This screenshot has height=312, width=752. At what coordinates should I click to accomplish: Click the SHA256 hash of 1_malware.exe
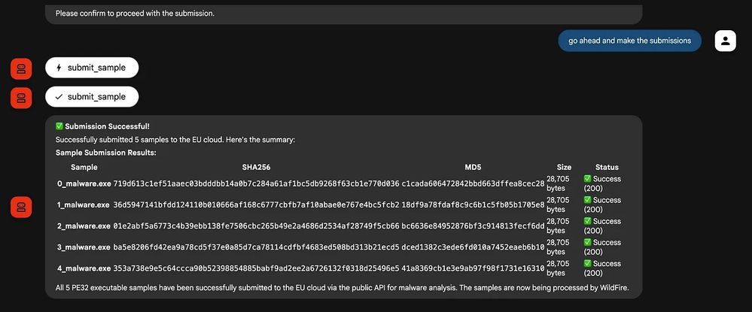point(256,204)
